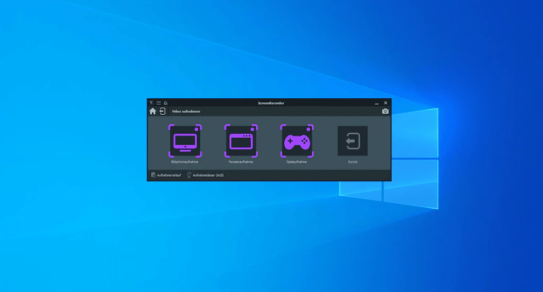The height and width of the screenshot is (292, 543).
Task: Click the small back arrow beside Home
Action: pos(162,111)
